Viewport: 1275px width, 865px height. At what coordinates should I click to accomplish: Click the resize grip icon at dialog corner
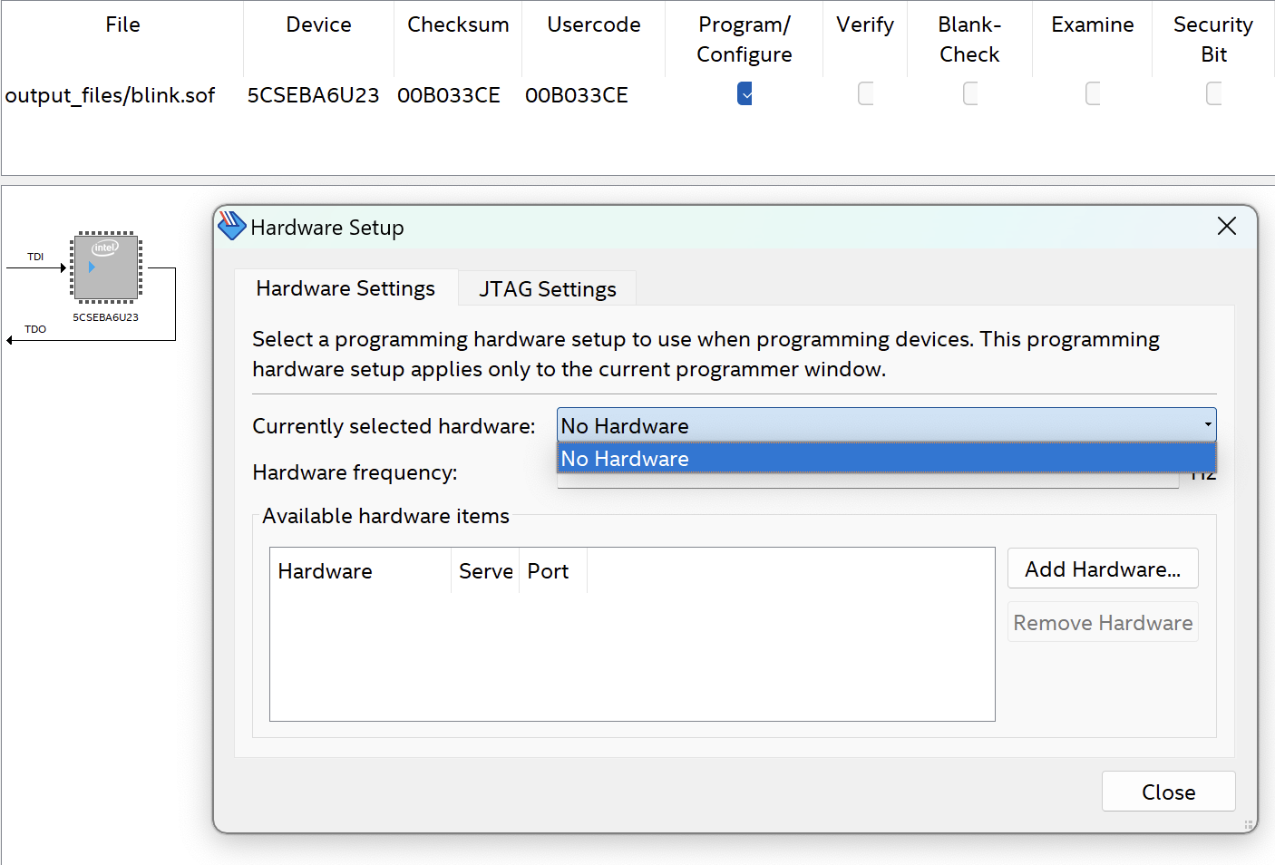point(1248,824)
